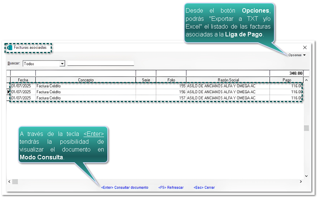This screenshot has width=318, height=205.
Task: Sort by the Fecha column header
Action: coord(23,80)
